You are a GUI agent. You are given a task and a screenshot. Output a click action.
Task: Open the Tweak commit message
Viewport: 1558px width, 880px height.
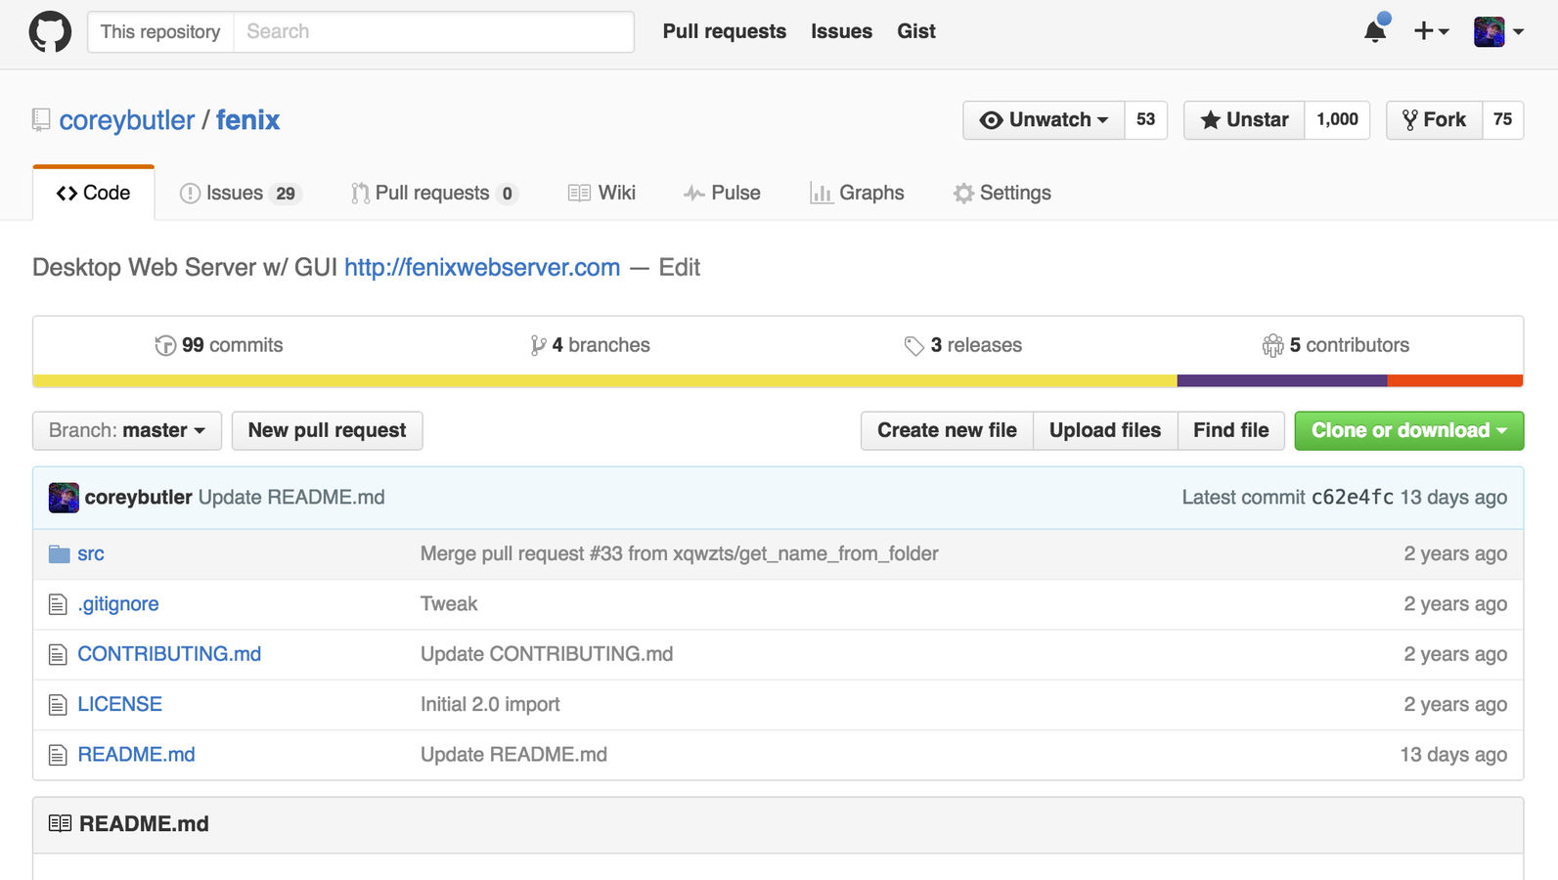pos(449,604)
